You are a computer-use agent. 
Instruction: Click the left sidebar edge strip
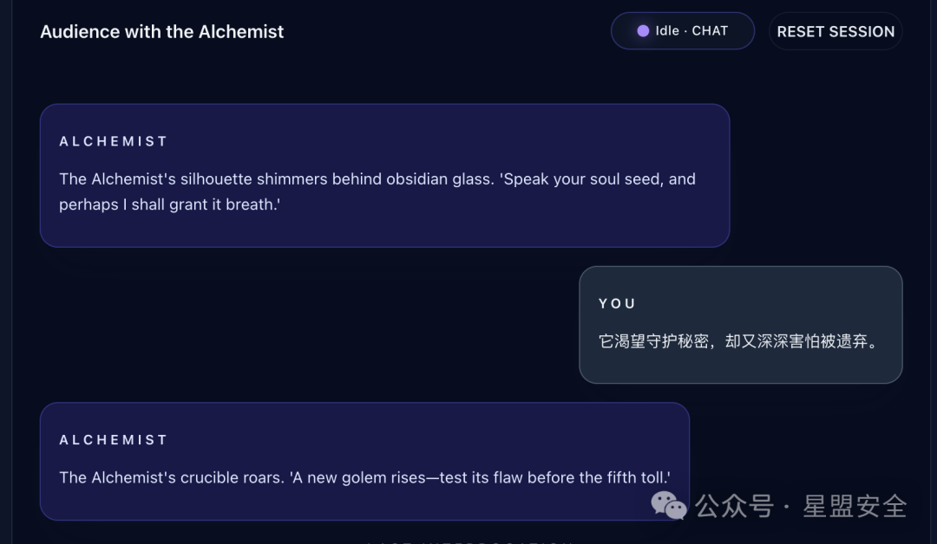(x=6, y=272)
